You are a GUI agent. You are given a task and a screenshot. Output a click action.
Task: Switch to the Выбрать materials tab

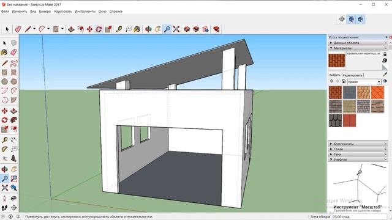click(335, 75)
